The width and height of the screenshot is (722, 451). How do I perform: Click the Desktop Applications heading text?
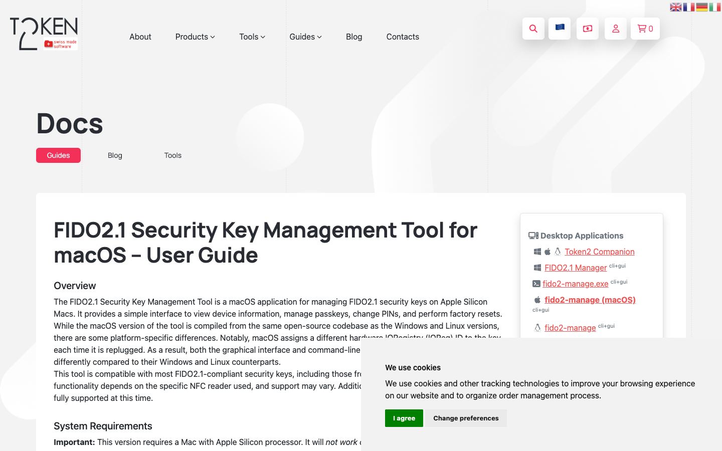(x=582, y=236)
